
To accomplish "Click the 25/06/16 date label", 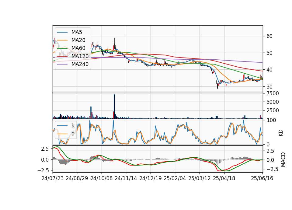I will click(262, 178).
